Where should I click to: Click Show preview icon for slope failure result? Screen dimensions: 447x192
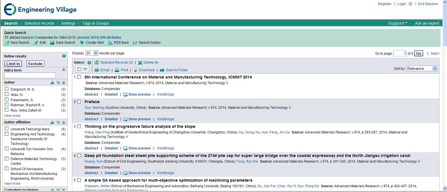pos(125,149)
